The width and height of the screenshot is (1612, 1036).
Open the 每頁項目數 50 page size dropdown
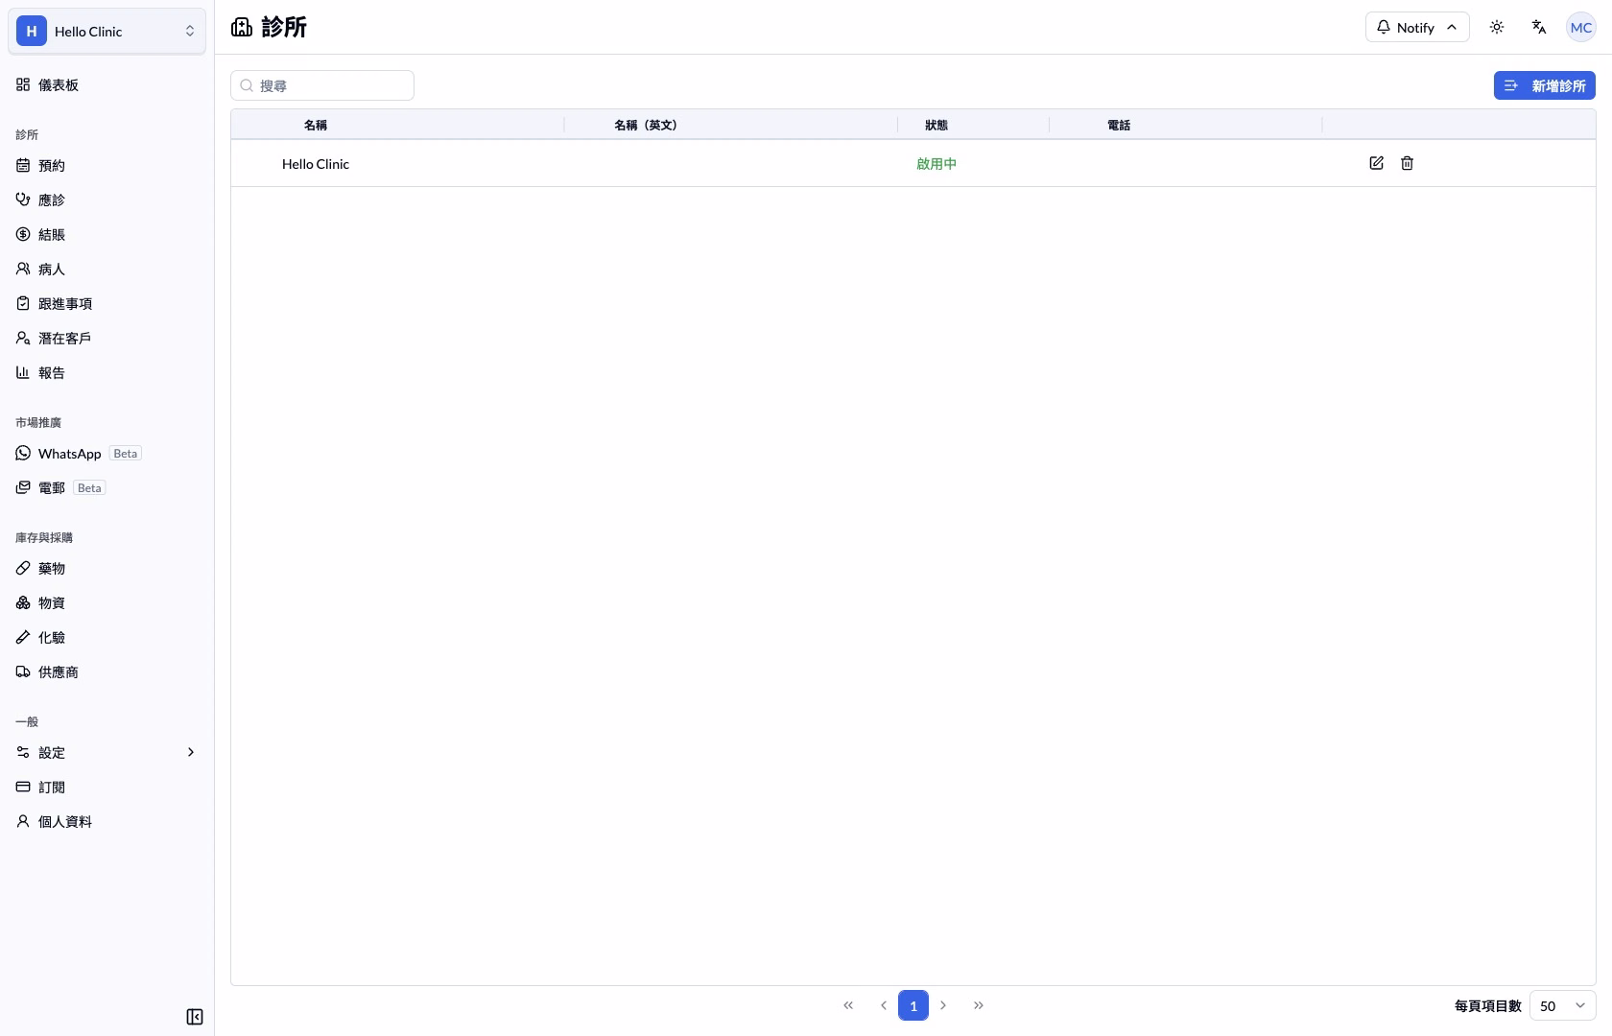[1562, 1005]
